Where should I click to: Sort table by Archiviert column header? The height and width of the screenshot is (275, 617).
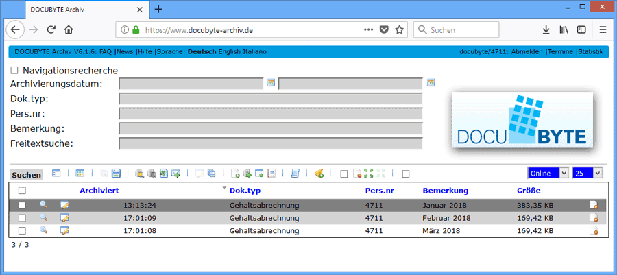pos(99,191)
